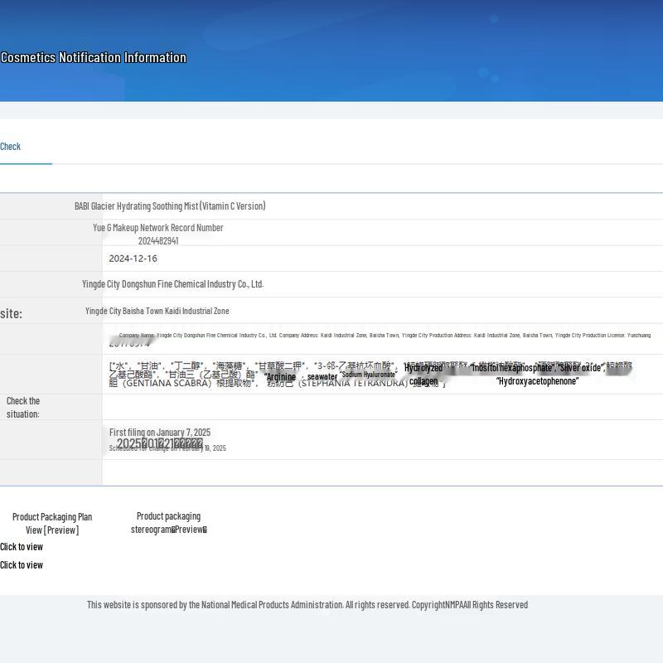Click the Baisha Town Kaidi Industrial Zone address
The width and height of the screenshot is (663, 663).
coord(157,311)
